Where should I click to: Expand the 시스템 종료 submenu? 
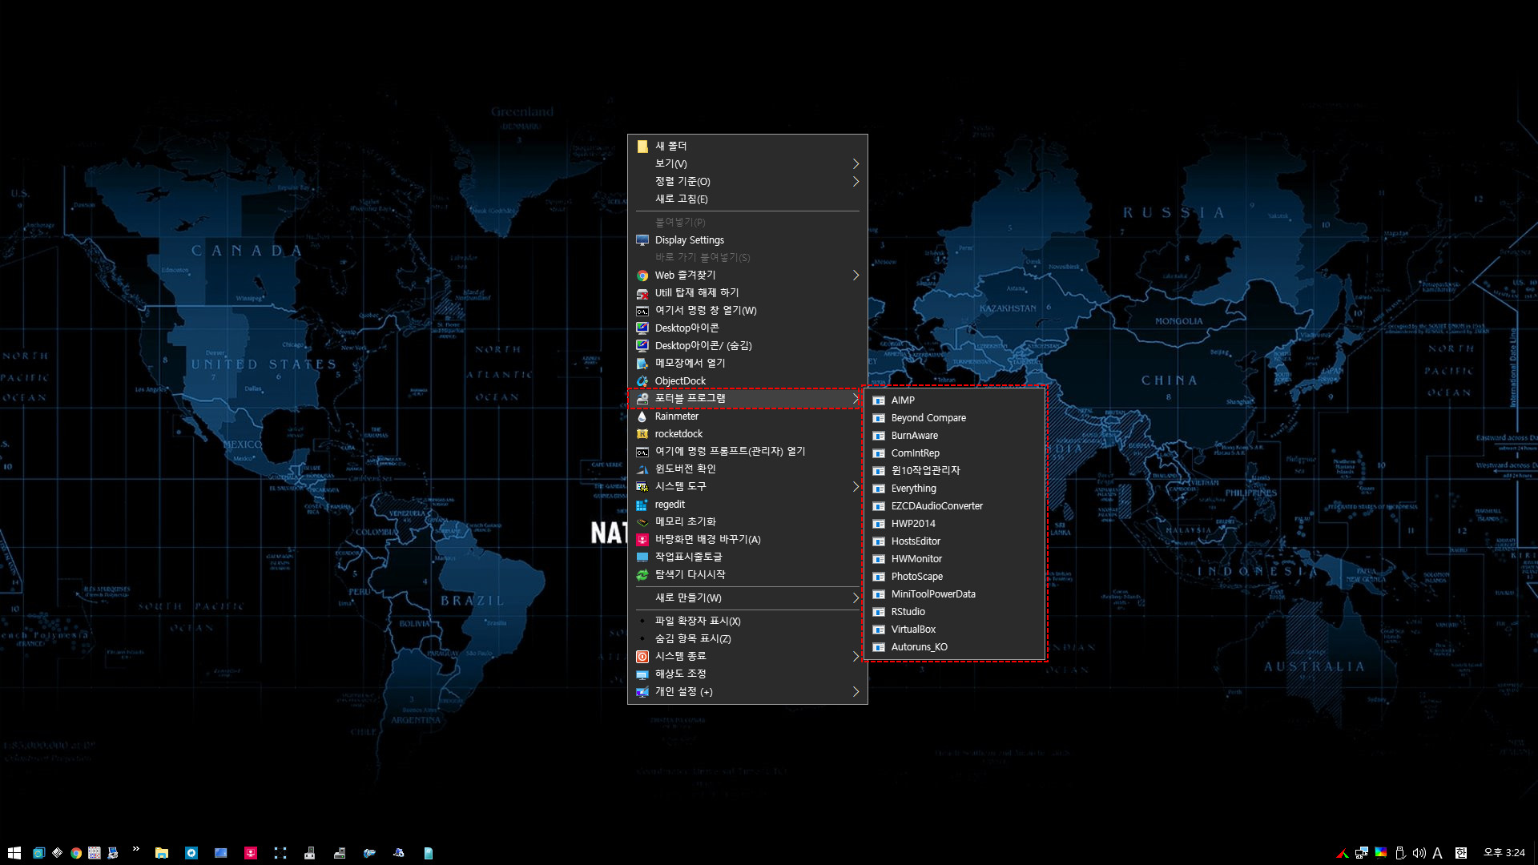[x=747, y=656]
